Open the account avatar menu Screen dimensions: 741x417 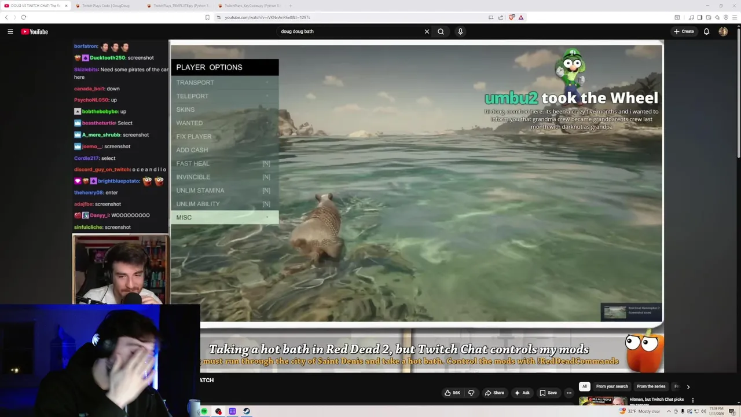click(x=723, y=31)
